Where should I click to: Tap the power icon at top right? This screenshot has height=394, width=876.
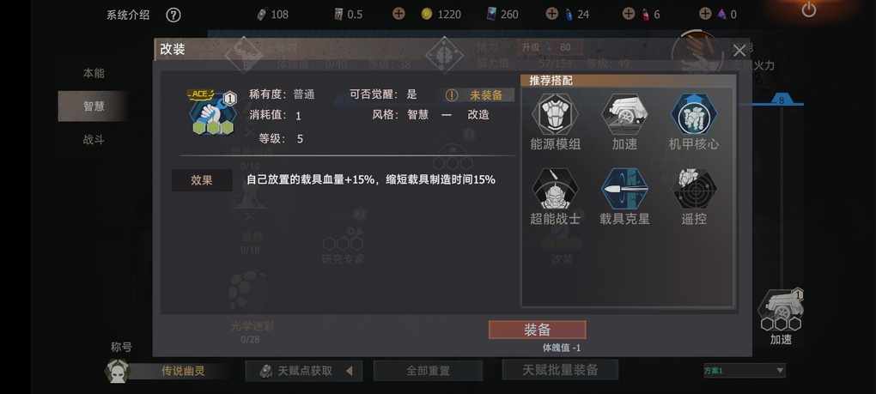(809, 9)
